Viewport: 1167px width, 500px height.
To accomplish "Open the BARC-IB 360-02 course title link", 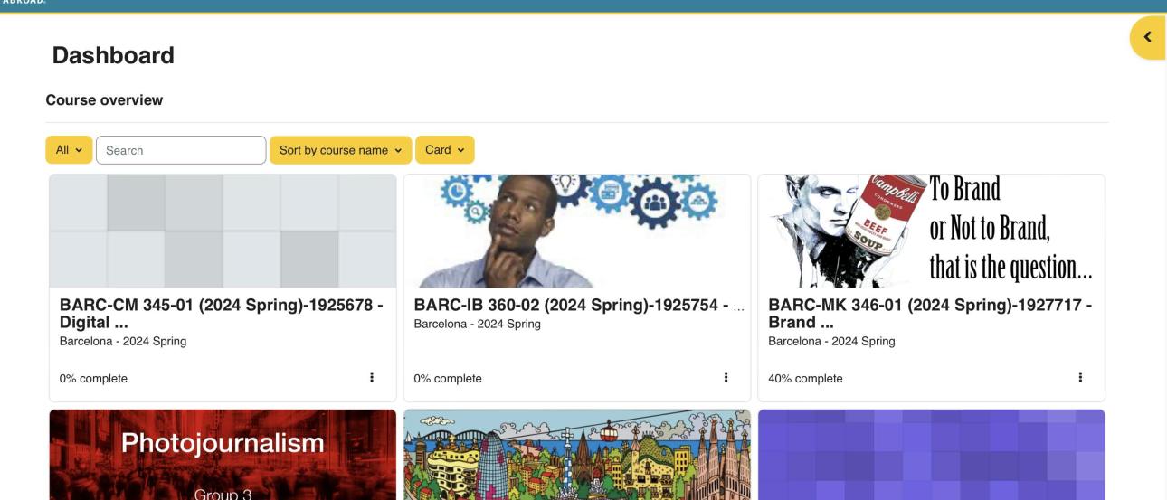I will click(x=574, y=307).
